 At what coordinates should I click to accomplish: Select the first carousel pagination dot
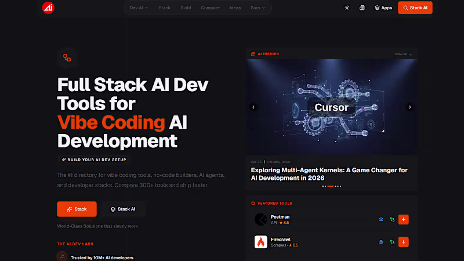322,186
